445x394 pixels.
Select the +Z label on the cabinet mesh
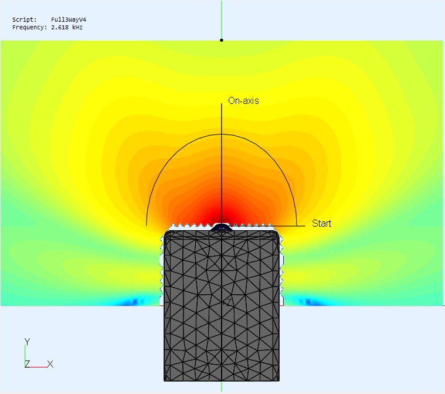click(227, 303)
